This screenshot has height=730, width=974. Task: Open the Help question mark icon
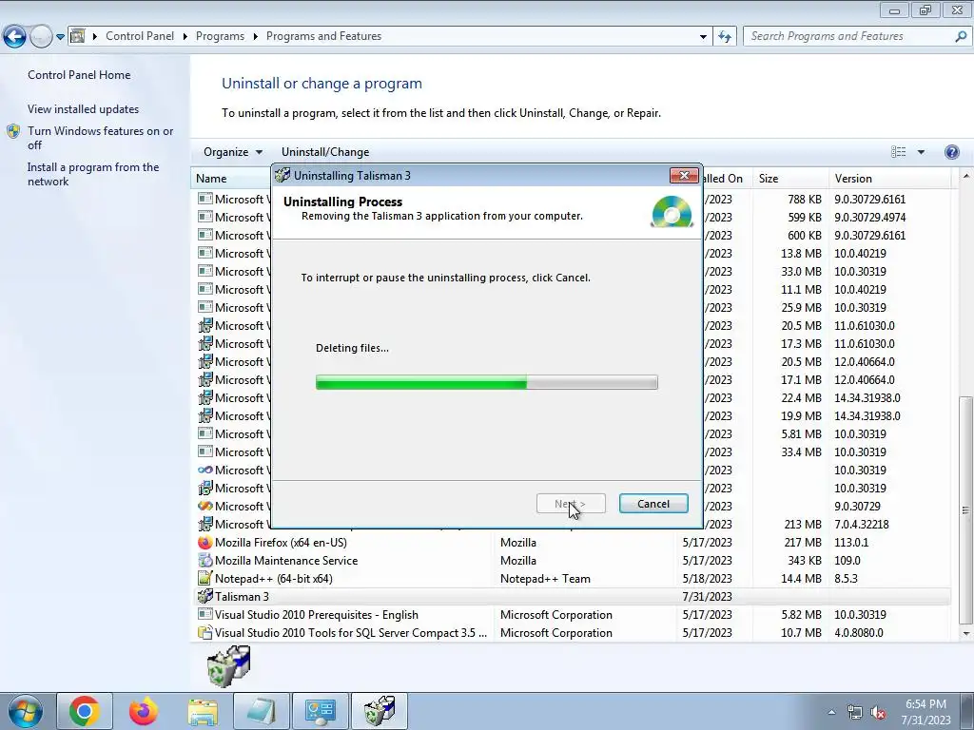tap(951, 152)
